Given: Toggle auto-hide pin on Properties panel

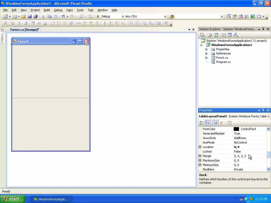Looking at the screenshot, I should [263, 110].
